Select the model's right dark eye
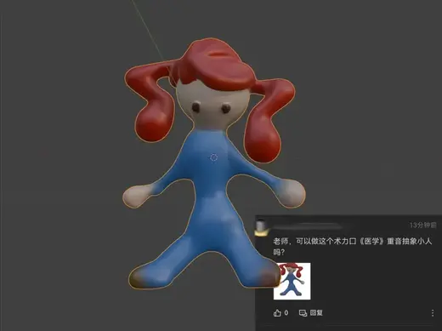 [x=226, y=108]
